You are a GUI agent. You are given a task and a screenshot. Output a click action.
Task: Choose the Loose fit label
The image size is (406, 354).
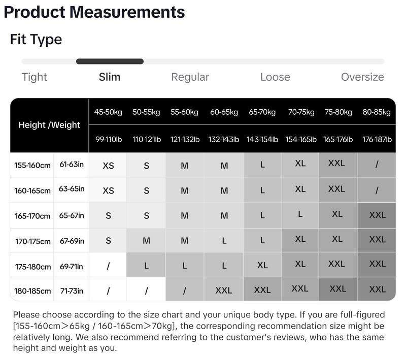pyautogui.click(x=275, y=77)
